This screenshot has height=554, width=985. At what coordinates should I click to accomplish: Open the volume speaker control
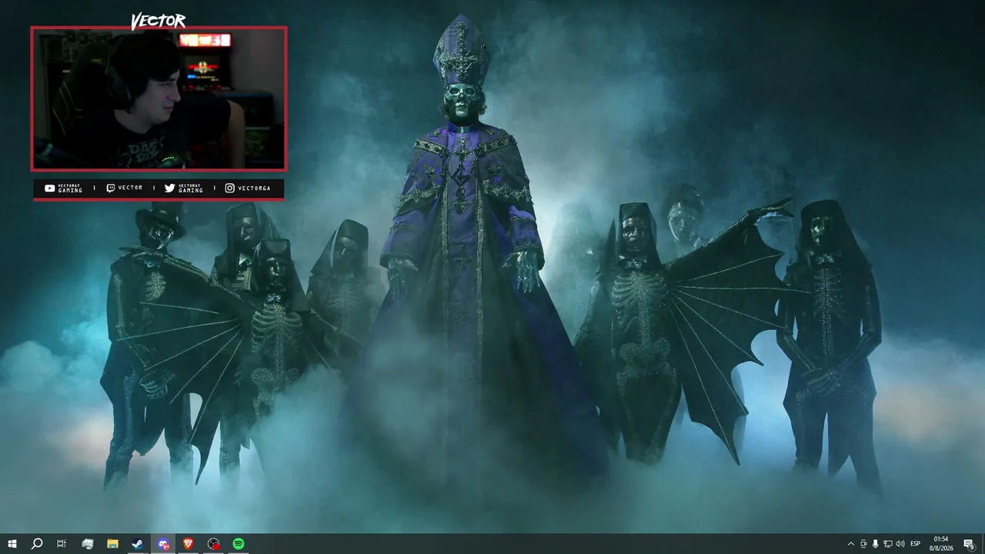[x=900, y=544]
